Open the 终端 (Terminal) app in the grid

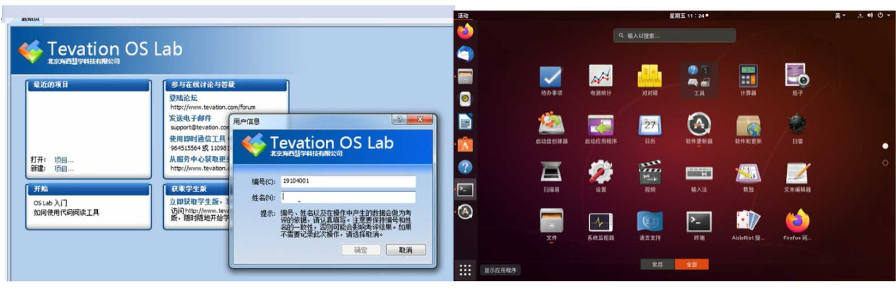[699, 221]
